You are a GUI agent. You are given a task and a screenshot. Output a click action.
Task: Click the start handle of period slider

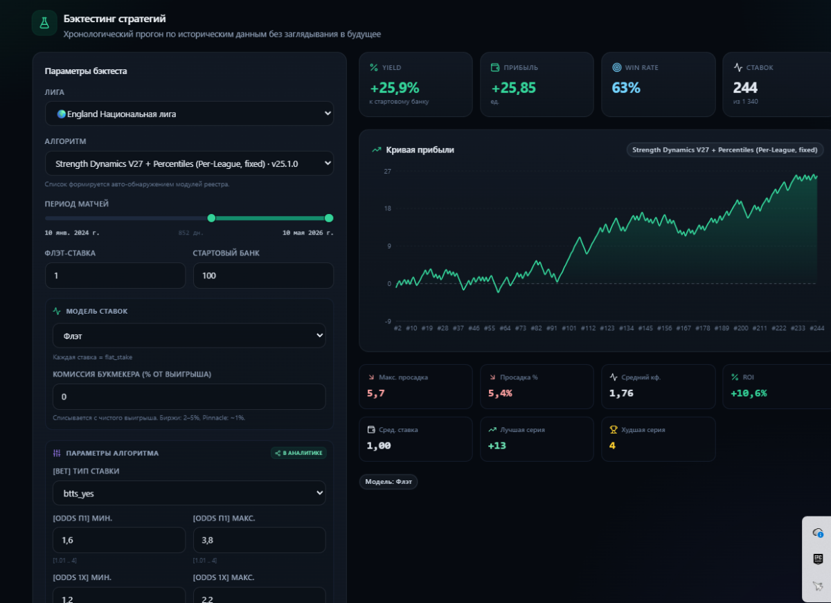point(211,218)
